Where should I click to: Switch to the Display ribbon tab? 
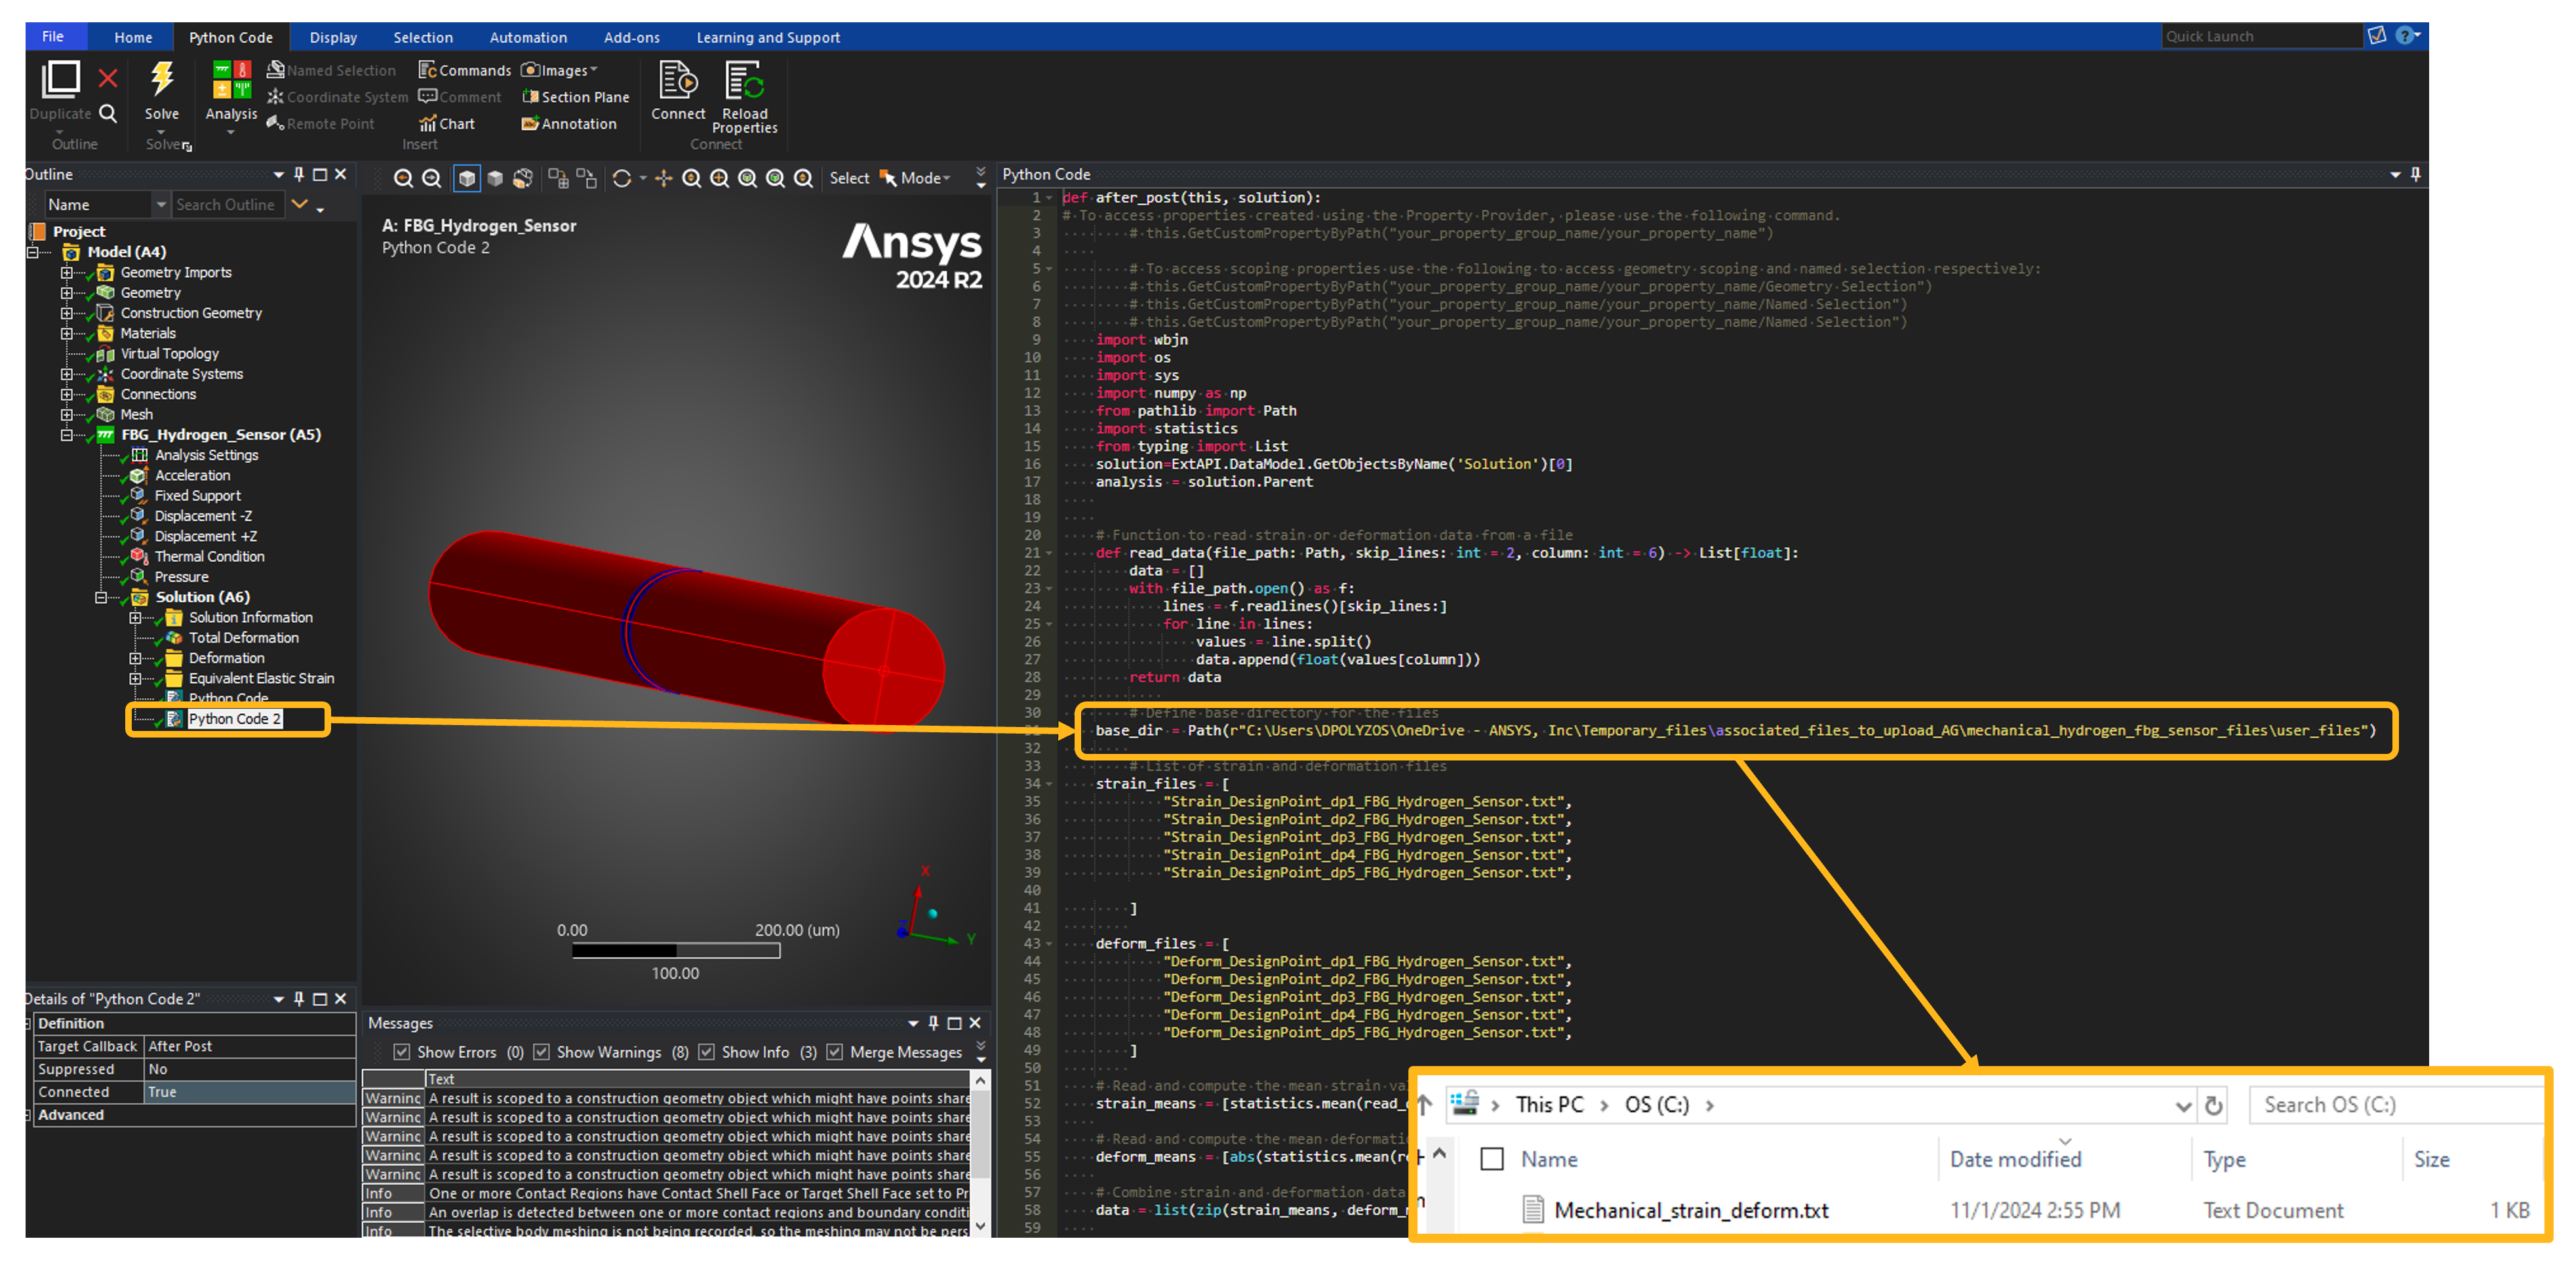pyautogui.click(x=333, y=37)
